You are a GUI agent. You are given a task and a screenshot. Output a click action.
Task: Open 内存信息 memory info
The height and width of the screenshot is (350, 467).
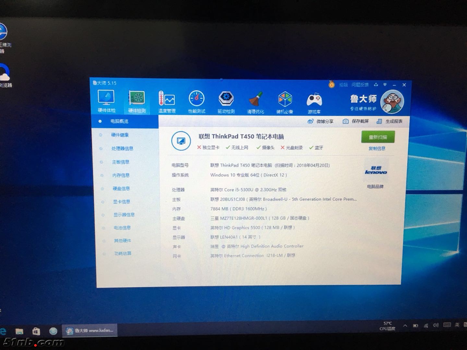point(121,175)
